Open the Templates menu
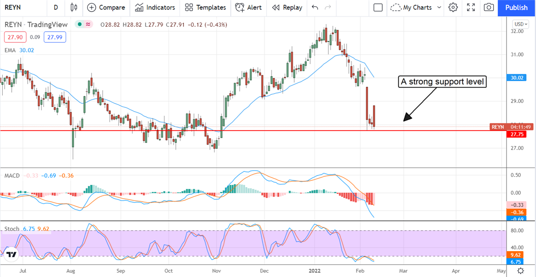The width and height of the screenshot is (536, 277). 205,8
